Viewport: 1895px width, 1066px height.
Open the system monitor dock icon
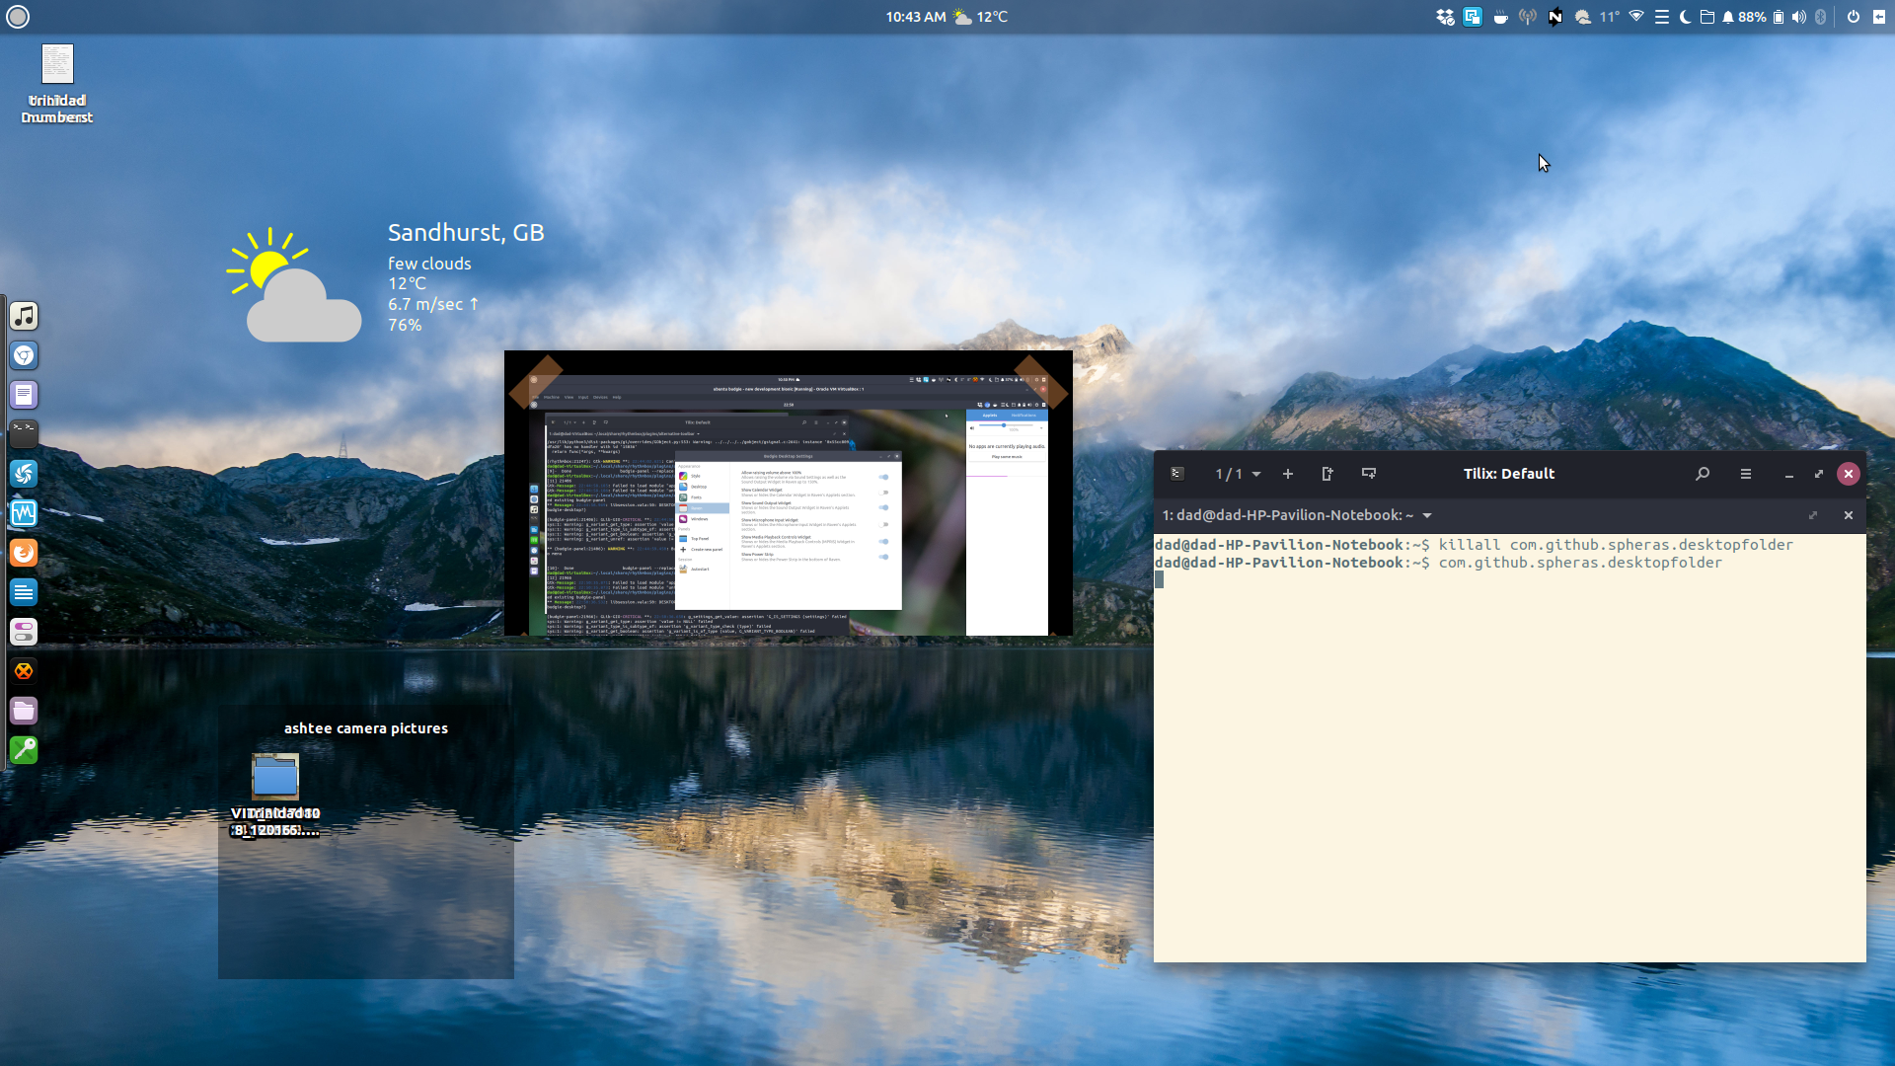pos(24,513)
